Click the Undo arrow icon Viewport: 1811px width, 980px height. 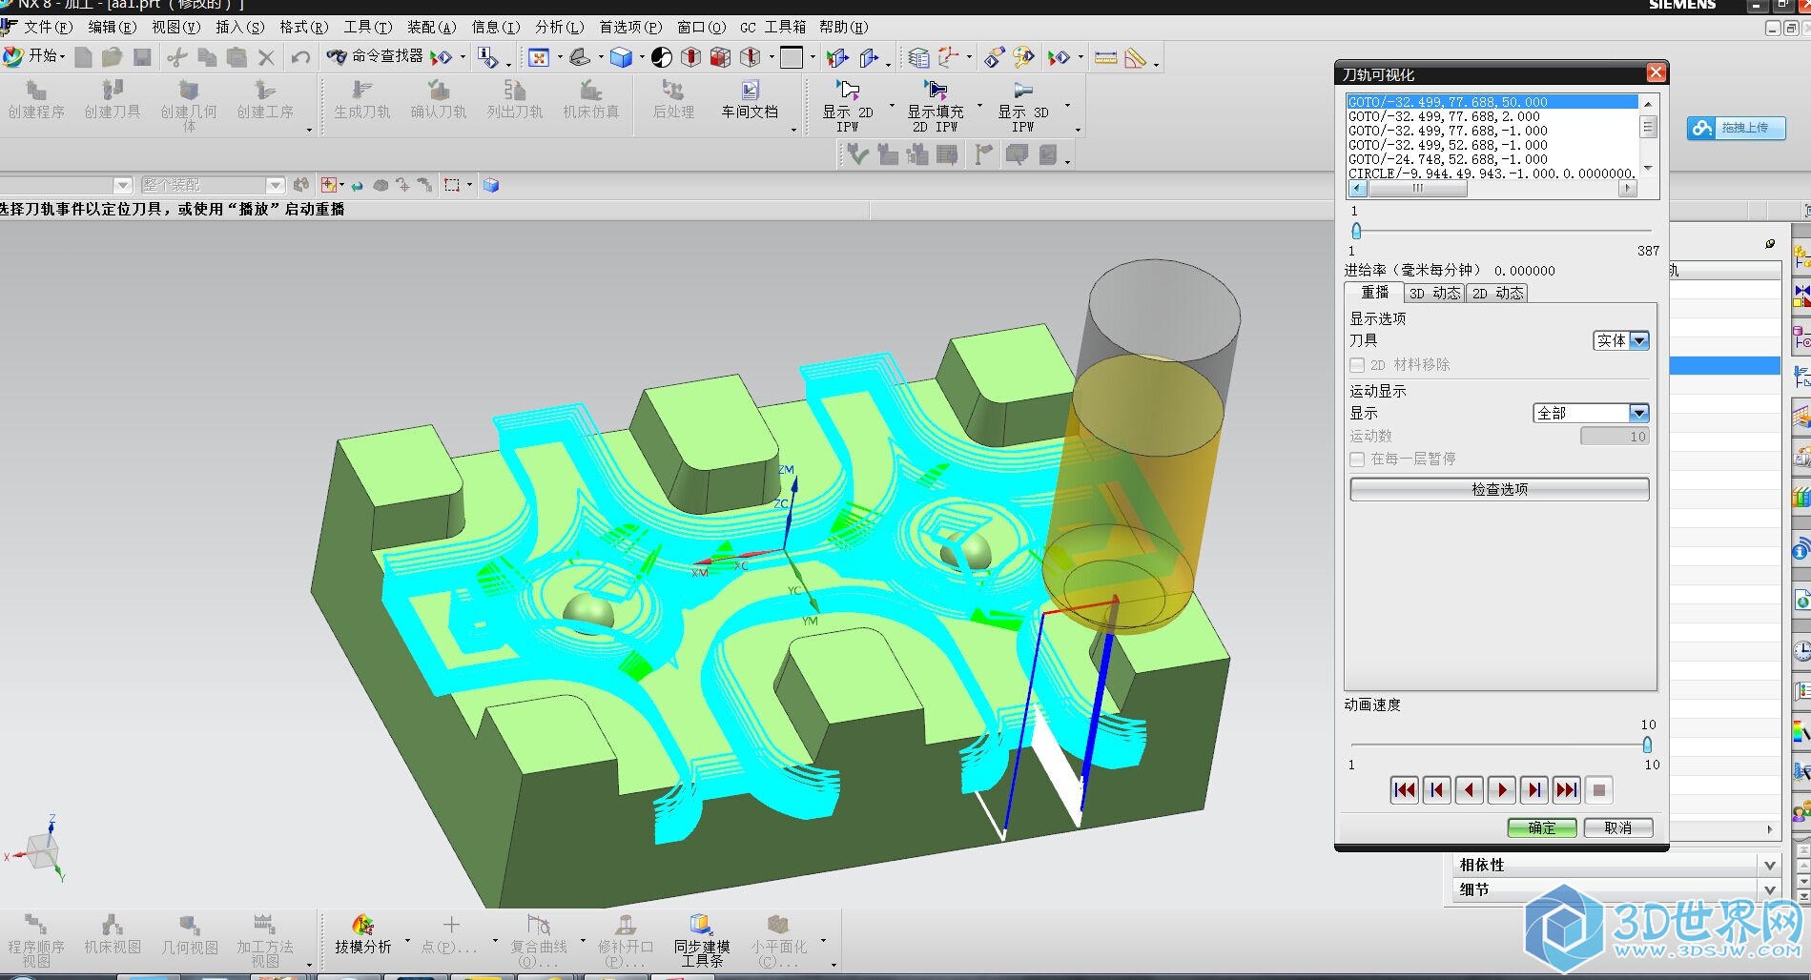[x=300, y=58]
